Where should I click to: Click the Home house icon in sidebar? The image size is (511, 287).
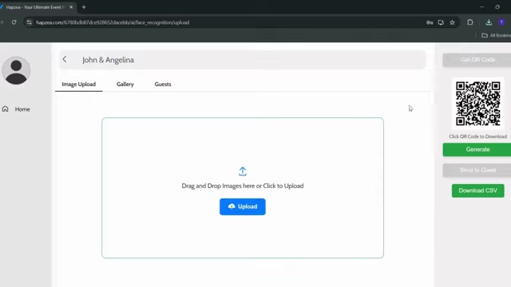(6, 108)
